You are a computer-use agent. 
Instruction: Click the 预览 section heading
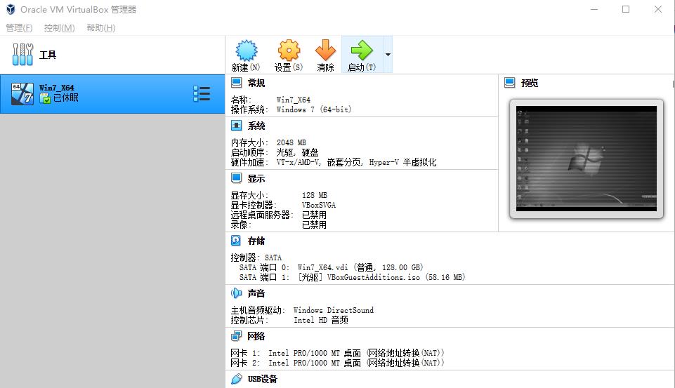coord(530,83)
